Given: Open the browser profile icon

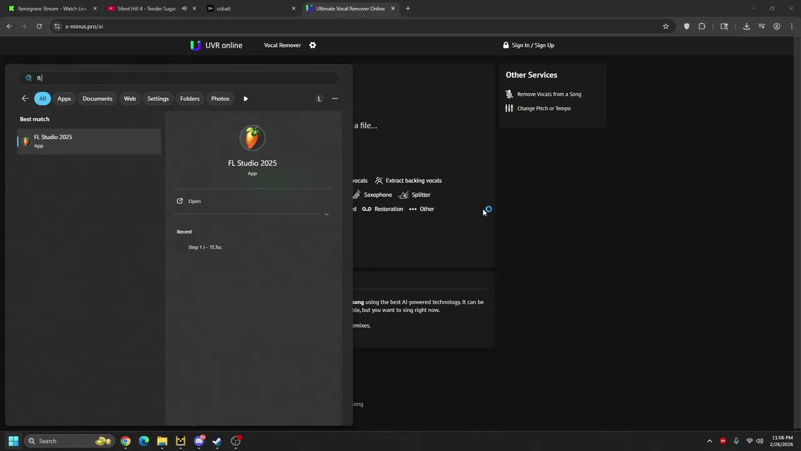Looking at the screenshot, I should point(777,26).
